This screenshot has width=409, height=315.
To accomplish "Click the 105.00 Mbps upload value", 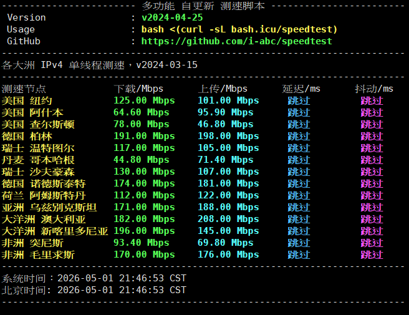I will pyautogui.click(x=228, y=148).
